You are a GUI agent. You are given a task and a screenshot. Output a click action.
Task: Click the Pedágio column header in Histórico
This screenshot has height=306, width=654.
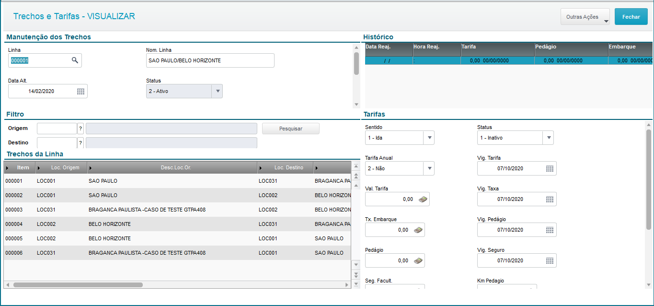click(x=571, y=49)
